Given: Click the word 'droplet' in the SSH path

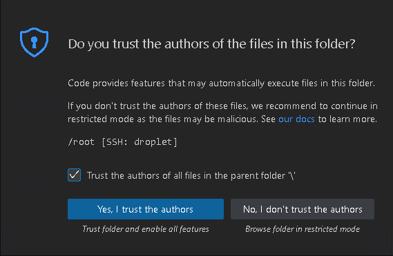Looking at the screenshot, I should click(x=153, y=142).
